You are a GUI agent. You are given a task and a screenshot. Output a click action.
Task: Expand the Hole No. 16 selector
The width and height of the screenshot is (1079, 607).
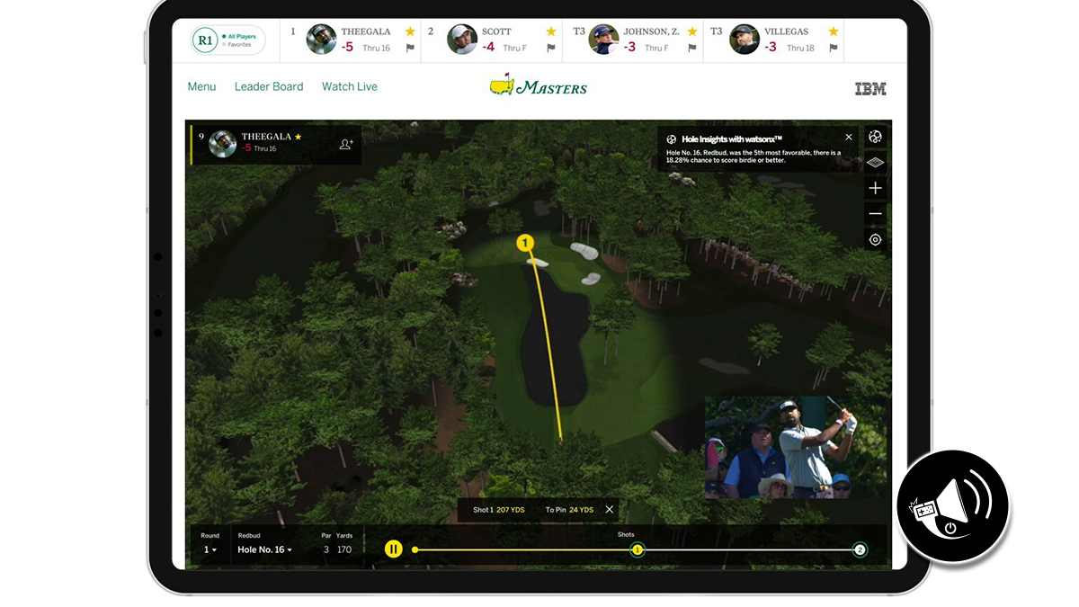[264, 549]
